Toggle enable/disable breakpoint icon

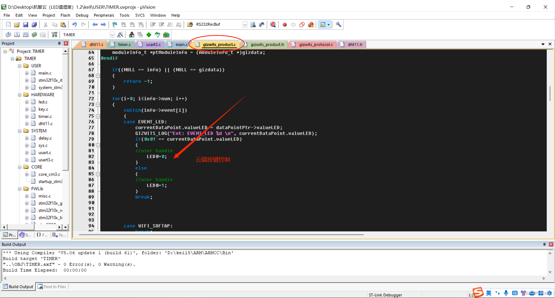[x=293, y=25]
